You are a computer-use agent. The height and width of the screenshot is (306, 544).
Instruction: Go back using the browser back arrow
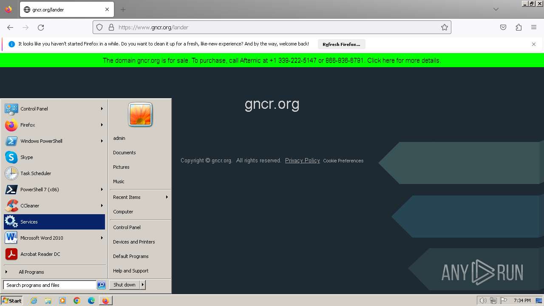tap(10, 27)
